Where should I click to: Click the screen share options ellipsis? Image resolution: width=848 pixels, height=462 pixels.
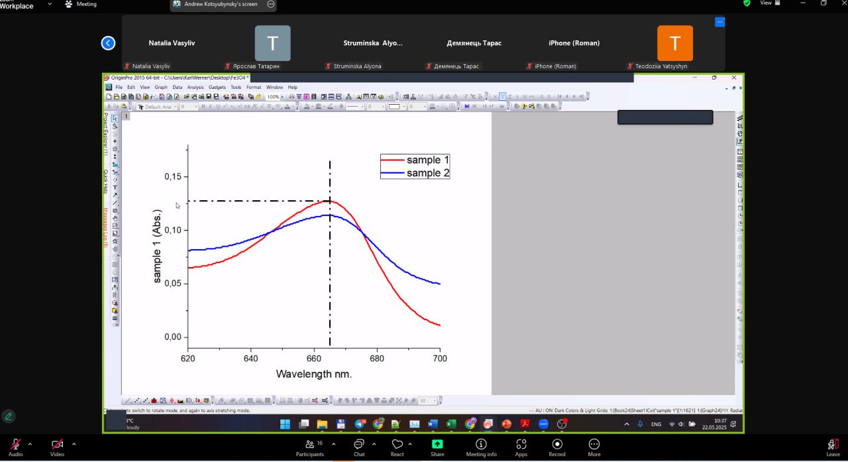click(270, 4)
